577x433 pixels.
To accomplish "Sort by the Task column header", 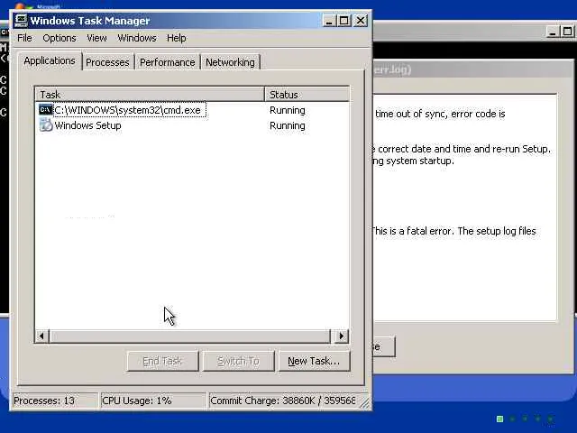I will tap(151, 95).
